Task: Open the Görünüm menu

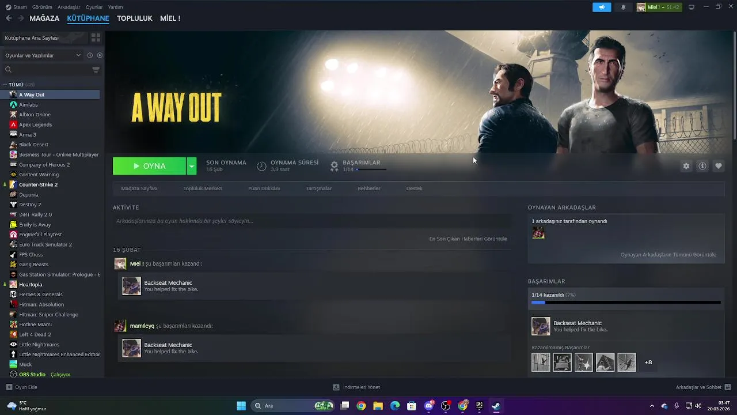Action: [x=42, y=7]
